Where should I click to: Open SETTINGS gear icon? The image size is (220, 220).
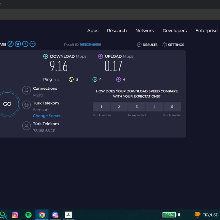(x=164, y=45)
